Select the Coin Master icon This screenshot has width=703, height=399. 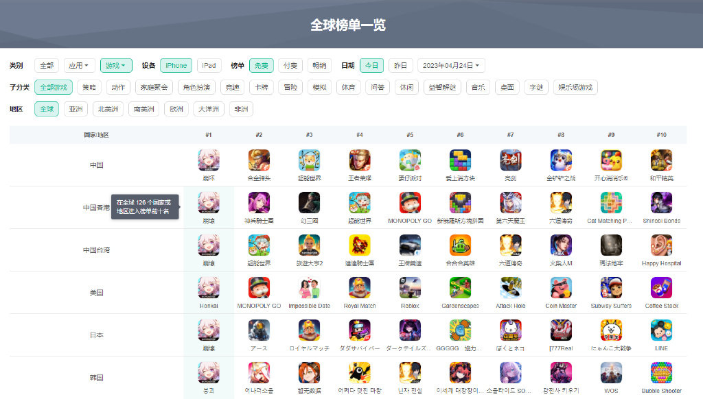pyautogui.click(x=561, y=287)
